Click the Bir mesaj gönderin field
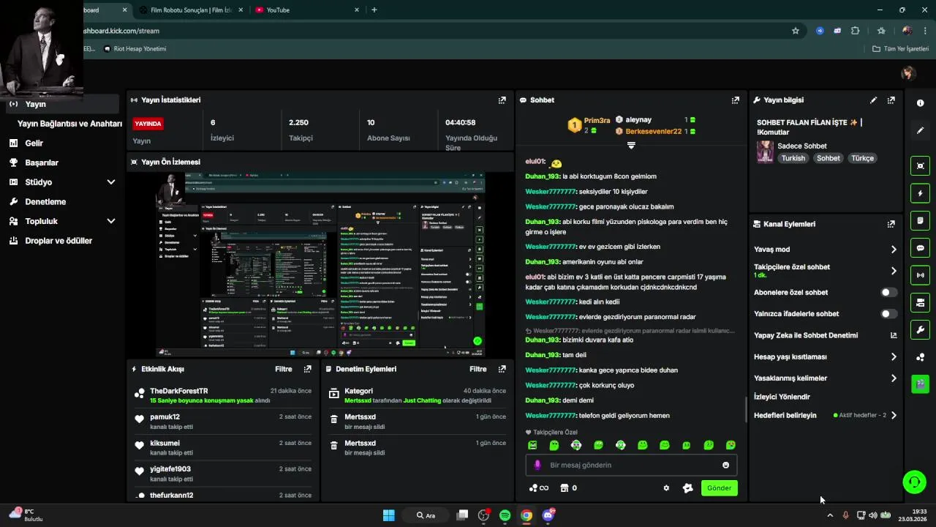Screen dimensions: 936x527 [631, 466]
